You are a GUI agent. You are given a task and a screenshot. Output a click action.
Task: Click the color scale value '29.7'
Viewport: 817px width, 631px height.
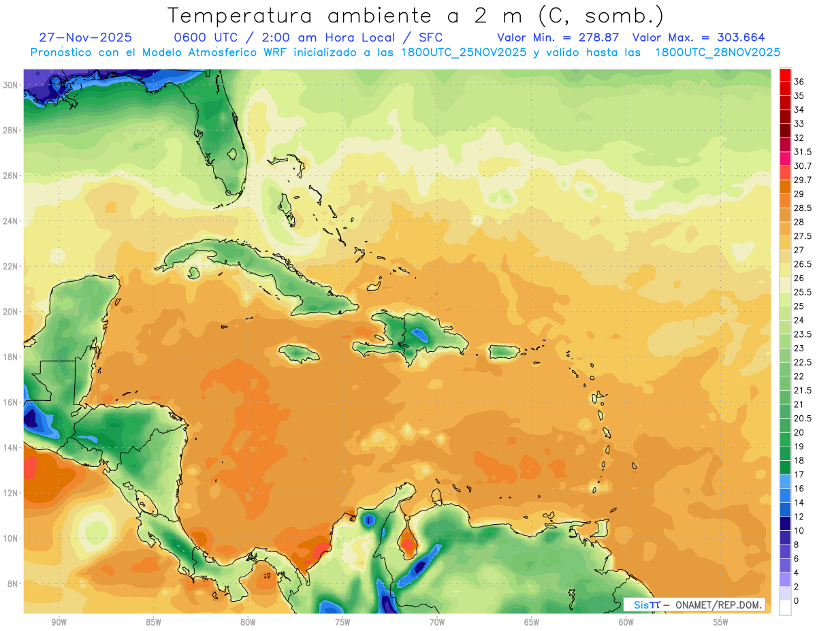coord(803,180)
